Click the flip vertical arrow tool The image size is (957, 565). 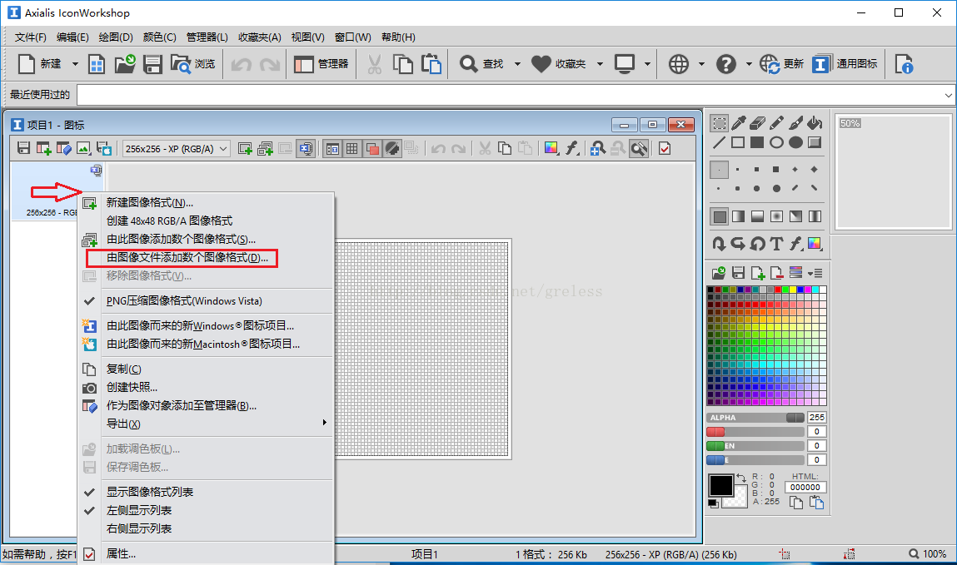(x=719, y=244)
